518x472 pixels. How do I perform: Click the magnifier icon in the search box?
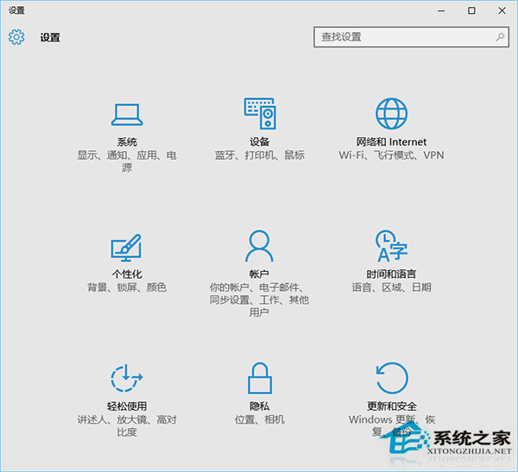(500, 37)
